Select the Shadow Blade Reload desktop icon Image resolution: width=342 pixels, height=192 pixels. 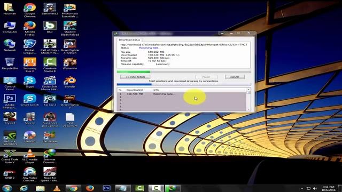[x=70, y=28]
